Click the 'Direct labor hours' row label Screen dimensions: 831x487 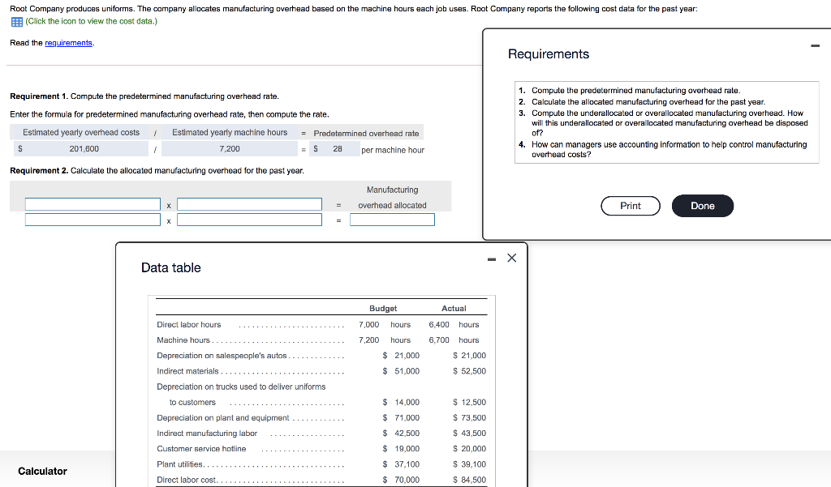(x=188, y=324)
